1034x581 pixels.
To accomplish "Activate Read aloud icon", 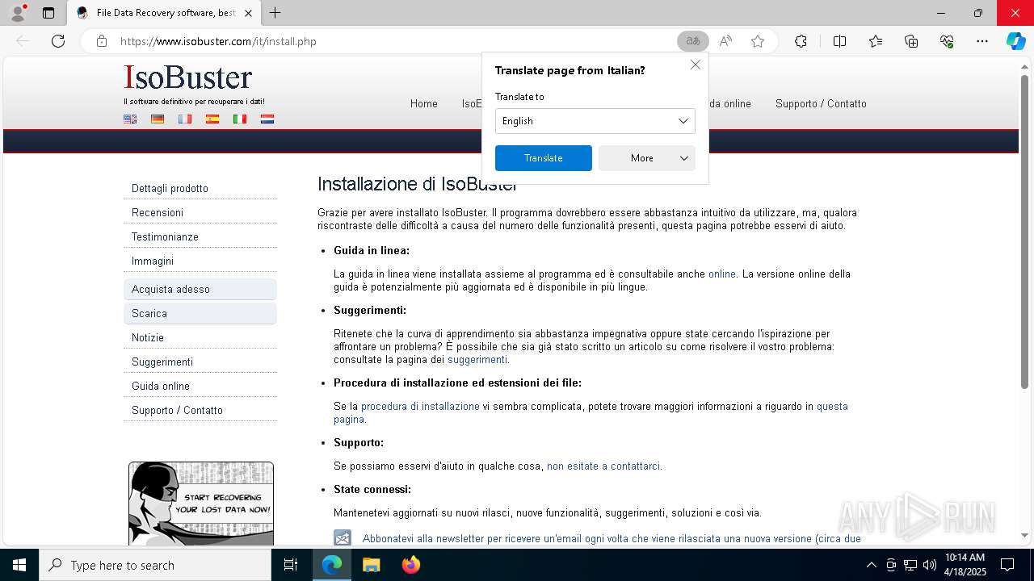I will click(725, 41).
